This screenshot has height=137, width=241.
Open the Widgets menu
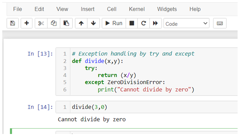coord(167,9)
